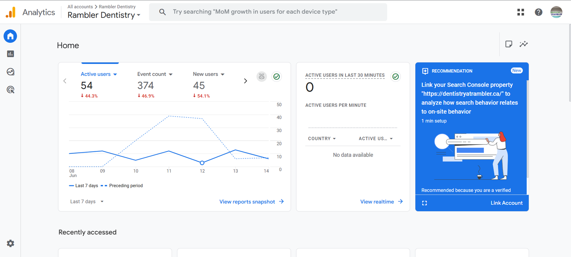Viewport: 571px width, 257px height.
Task: Click the Recently accessed heading
Action: (87, 232)
